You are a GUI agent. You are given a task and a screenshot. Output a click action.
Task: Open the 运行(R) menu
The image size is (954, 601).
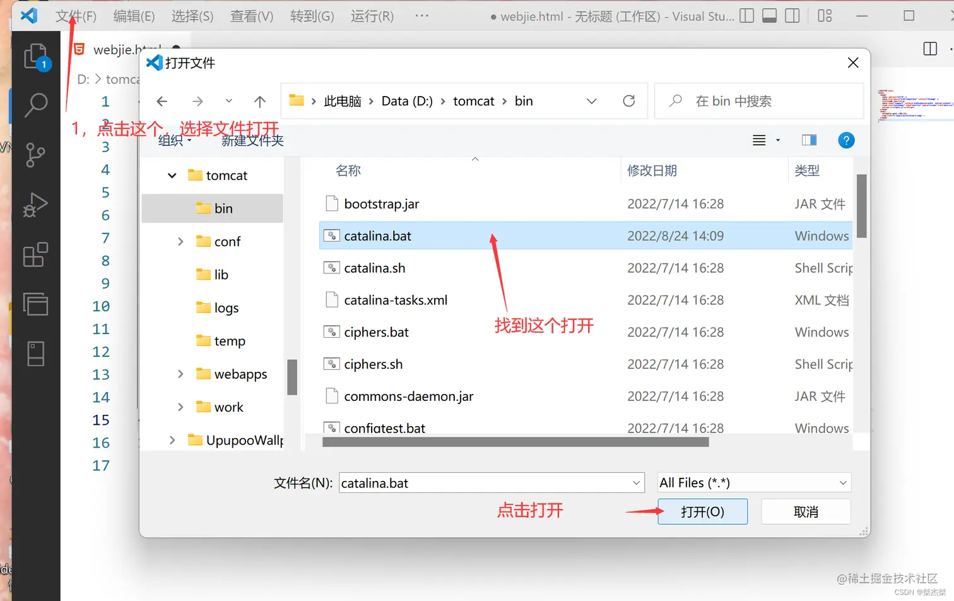pos(372,16)
